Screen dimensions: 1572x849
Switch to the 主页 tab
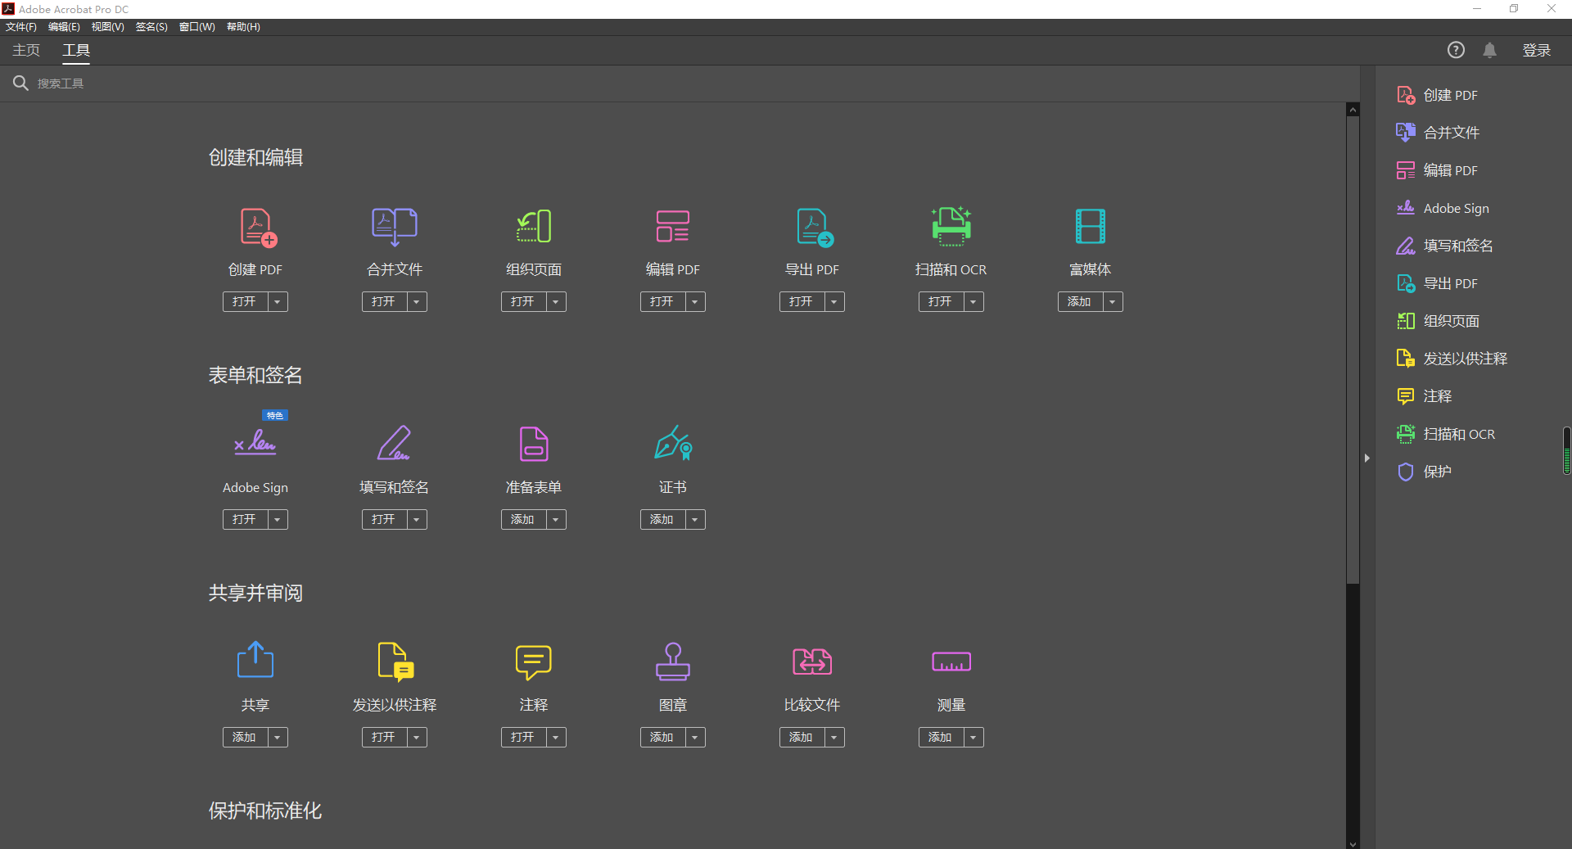tap(26, 50)
